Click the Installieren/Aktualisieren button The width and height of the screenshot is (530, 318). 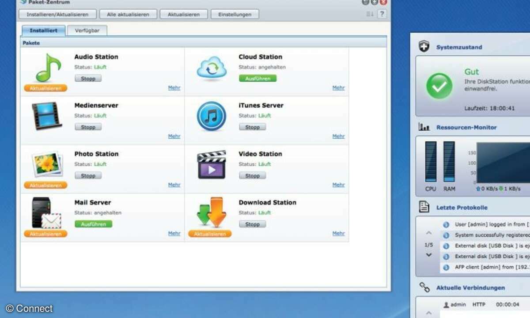(57, 14)
